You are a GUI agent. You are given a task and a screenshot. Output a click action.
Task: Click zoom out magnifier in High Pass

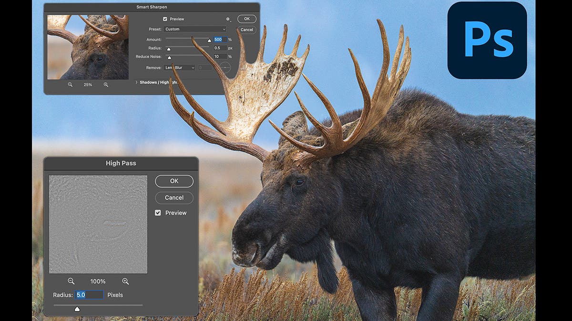(x=71, y=282)
